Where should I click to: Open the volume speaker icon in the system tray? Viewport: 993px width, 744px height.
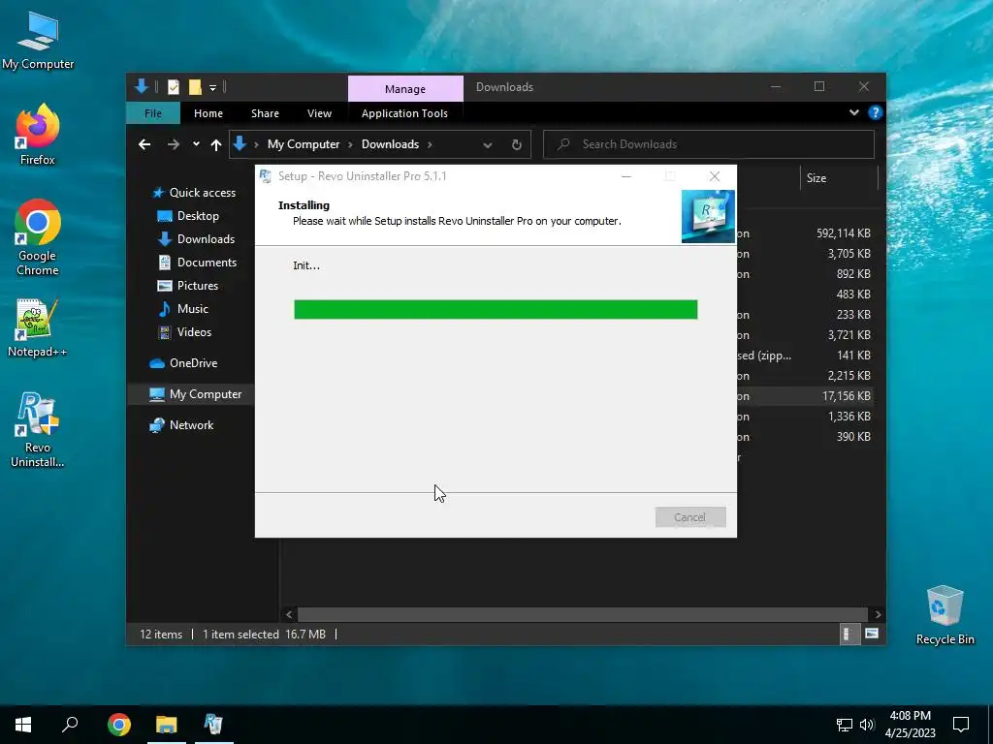867,725
